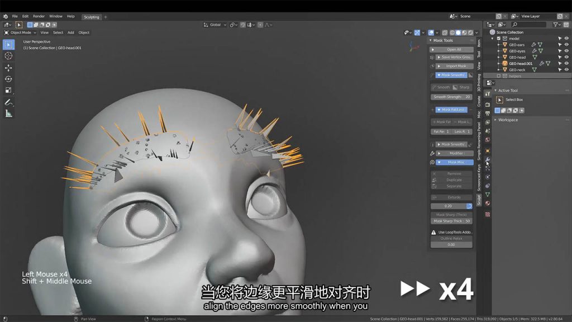572x322 pixels.
Task: Toggle visibility of GEO-neck in outliner
Action: pos(566,70)
